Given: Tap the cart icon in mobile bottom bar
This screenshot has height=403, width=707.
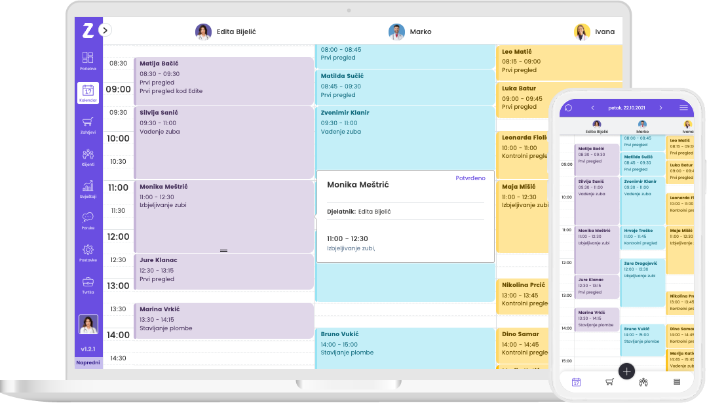Looking at the screenshot, I should 609,381.
